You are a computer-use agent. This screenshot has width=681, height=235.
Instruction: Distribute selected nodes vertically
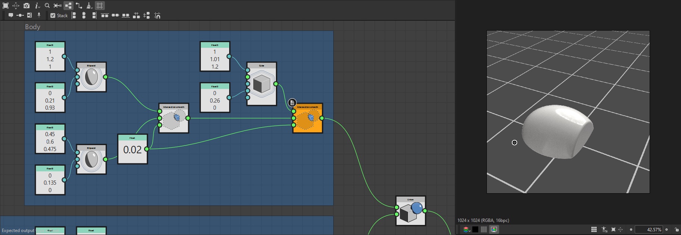[x=147, y=15]
